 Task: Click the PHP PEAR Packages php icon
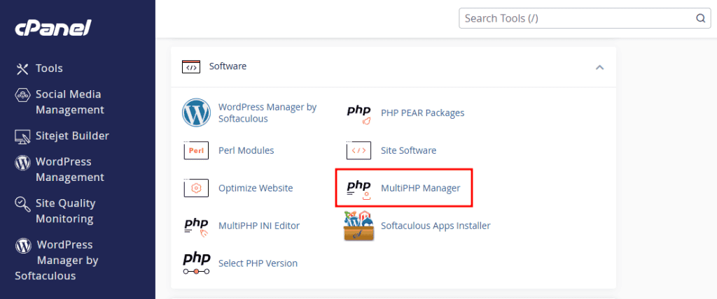[x=359, y=114]
